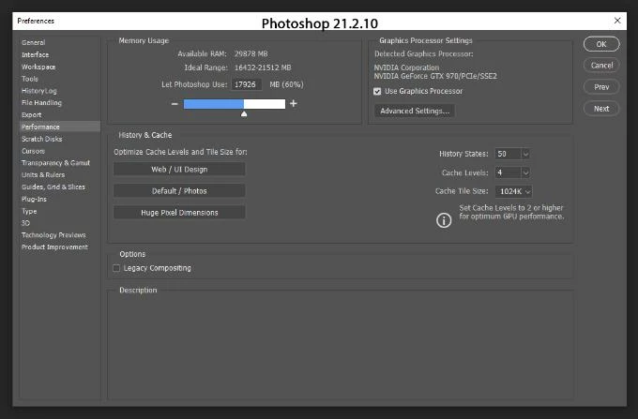Click the MB (60%) label
638x419 pixels.
click(286, 84)
